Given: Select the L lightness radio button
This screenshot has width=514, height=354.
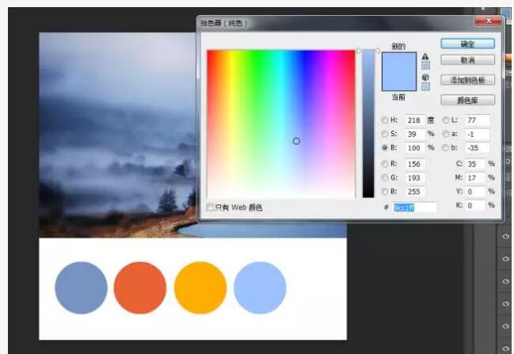Looking at the screenshot, I should tap(446, 120).
